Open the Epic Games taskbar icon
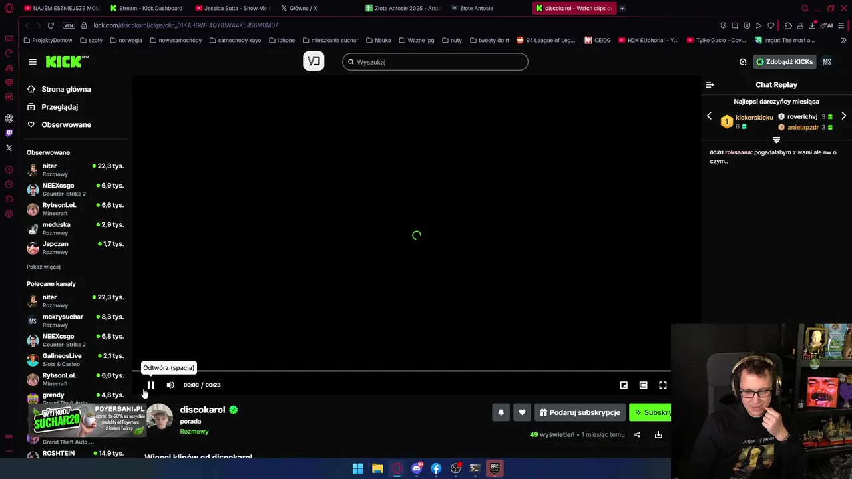The image size is (852, 479). [x=495, y=468]
